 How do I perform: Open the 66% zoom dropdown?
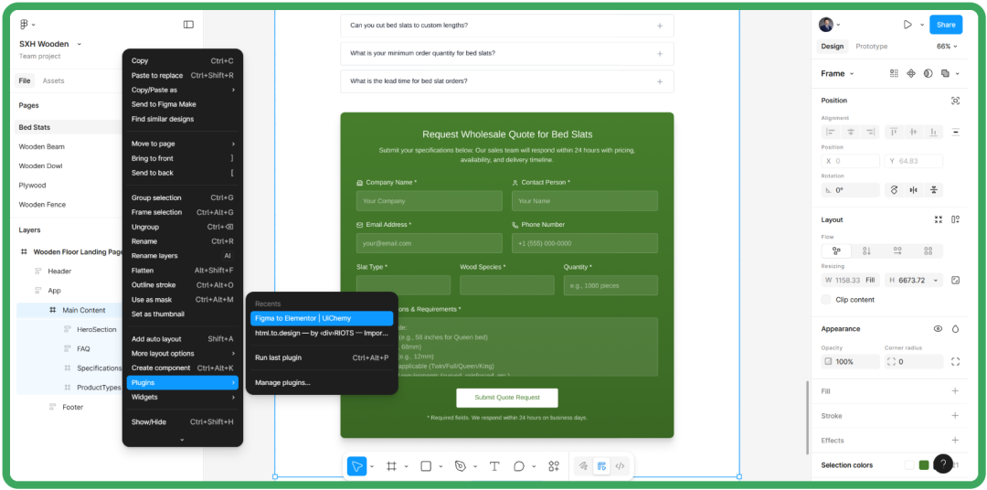tap(947, 47)
